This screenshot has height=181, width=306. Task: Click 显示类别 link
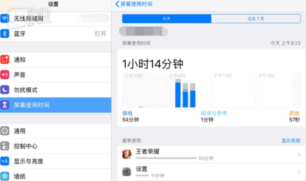(x=291, y=140)
